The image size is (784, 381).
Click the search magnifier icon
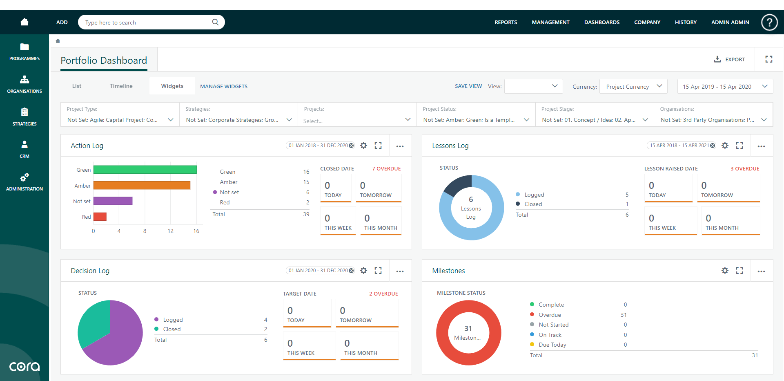pyautogui.click(x=215, y=22)
